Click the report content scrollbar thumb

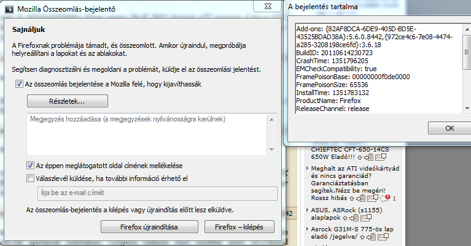467,53
